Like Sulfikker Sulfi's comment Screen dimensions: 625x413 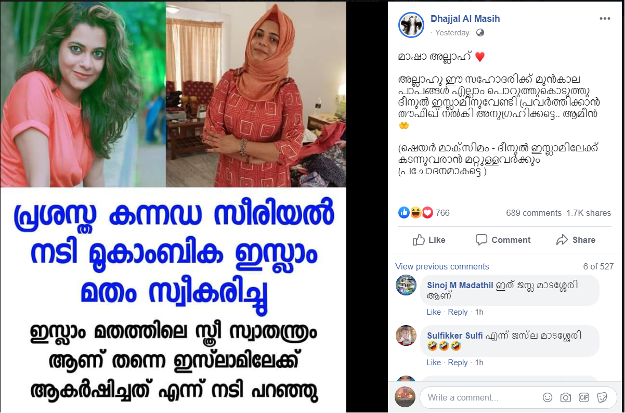pyautogui.click(x=434, y=363)
